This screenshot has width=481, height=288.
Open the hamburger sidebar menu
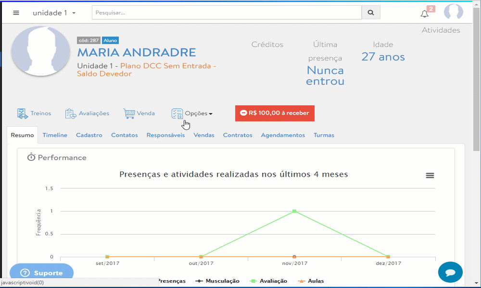click(16, 12)
